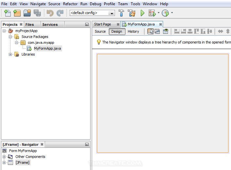This screenshot has width=231, height=170.
Task: Run the project with green play icon
Action: 142,13
